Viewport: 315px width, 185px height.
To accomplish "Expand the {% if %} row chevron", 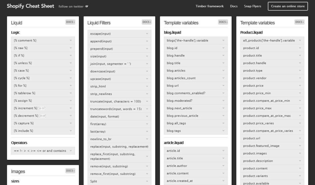I will coord(71,55).
